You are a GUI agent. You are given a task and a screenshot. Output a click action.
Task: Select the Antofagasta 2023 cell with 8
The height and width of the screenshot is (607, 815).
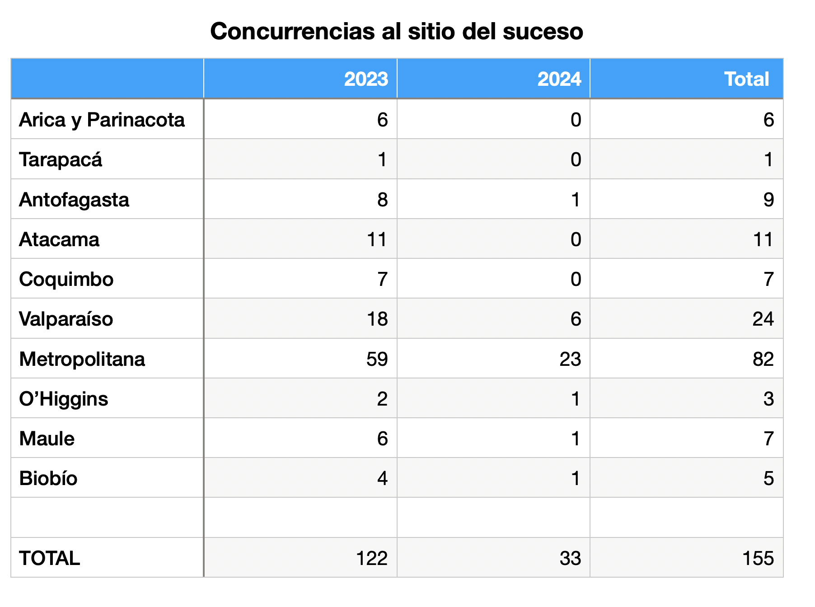click(x=300, y=199)
